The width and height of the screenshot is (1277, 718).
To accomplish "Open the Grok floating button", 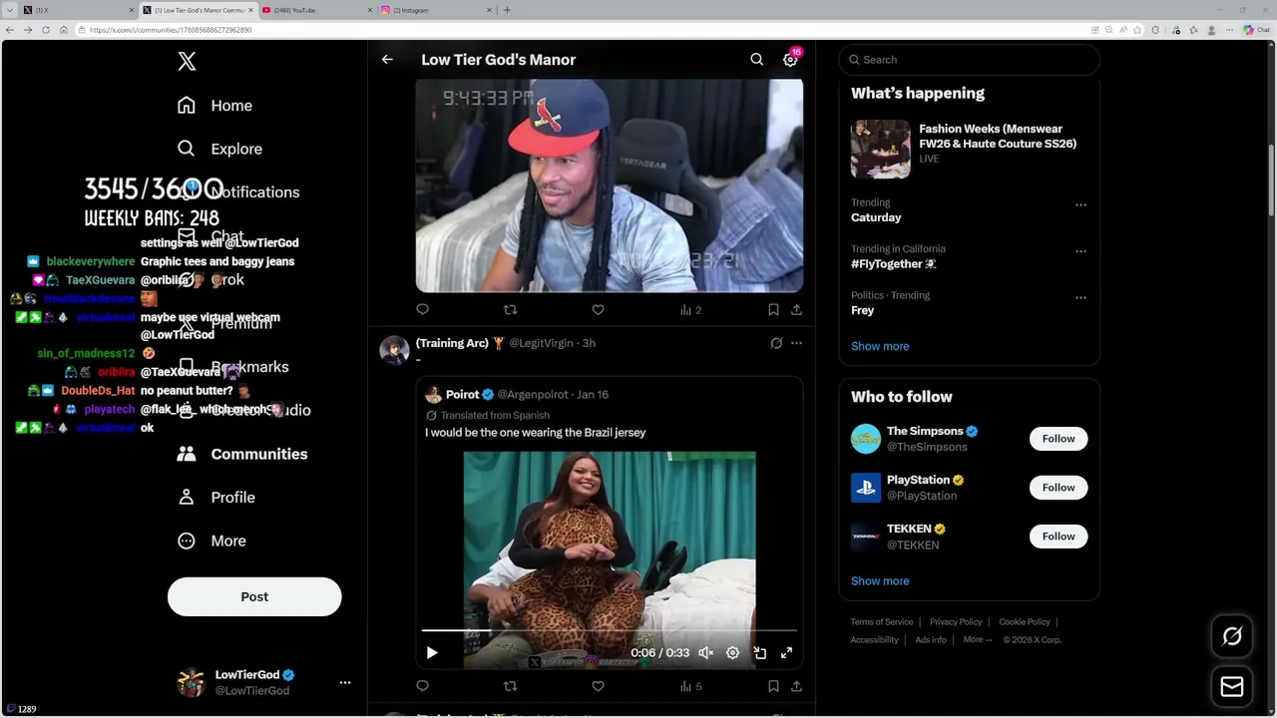I will pos(1232,636).
